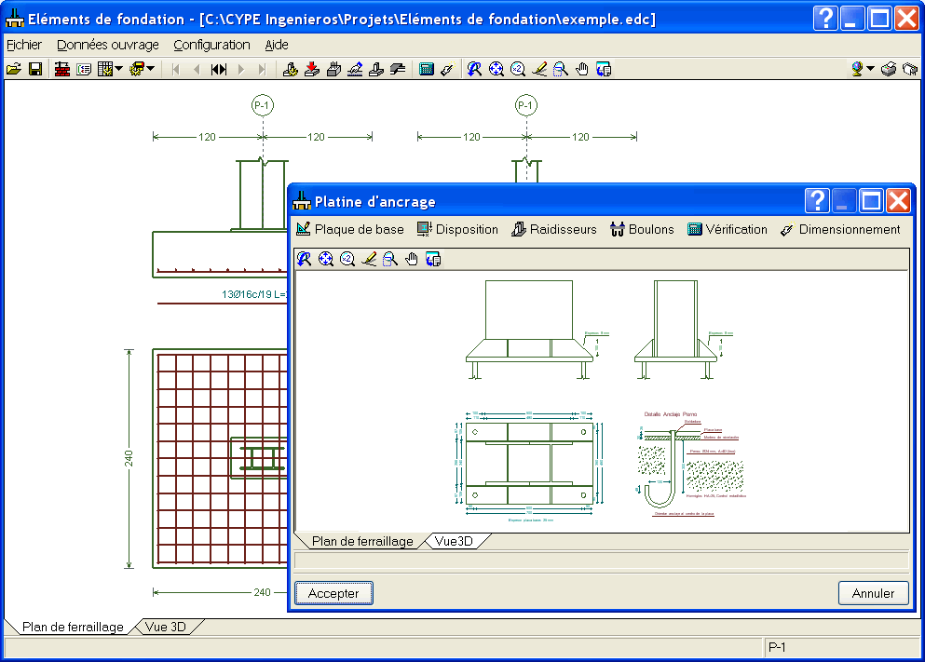Click the zoom window icon in main toolbar
The image size is (925, 662).
point(561,69)
